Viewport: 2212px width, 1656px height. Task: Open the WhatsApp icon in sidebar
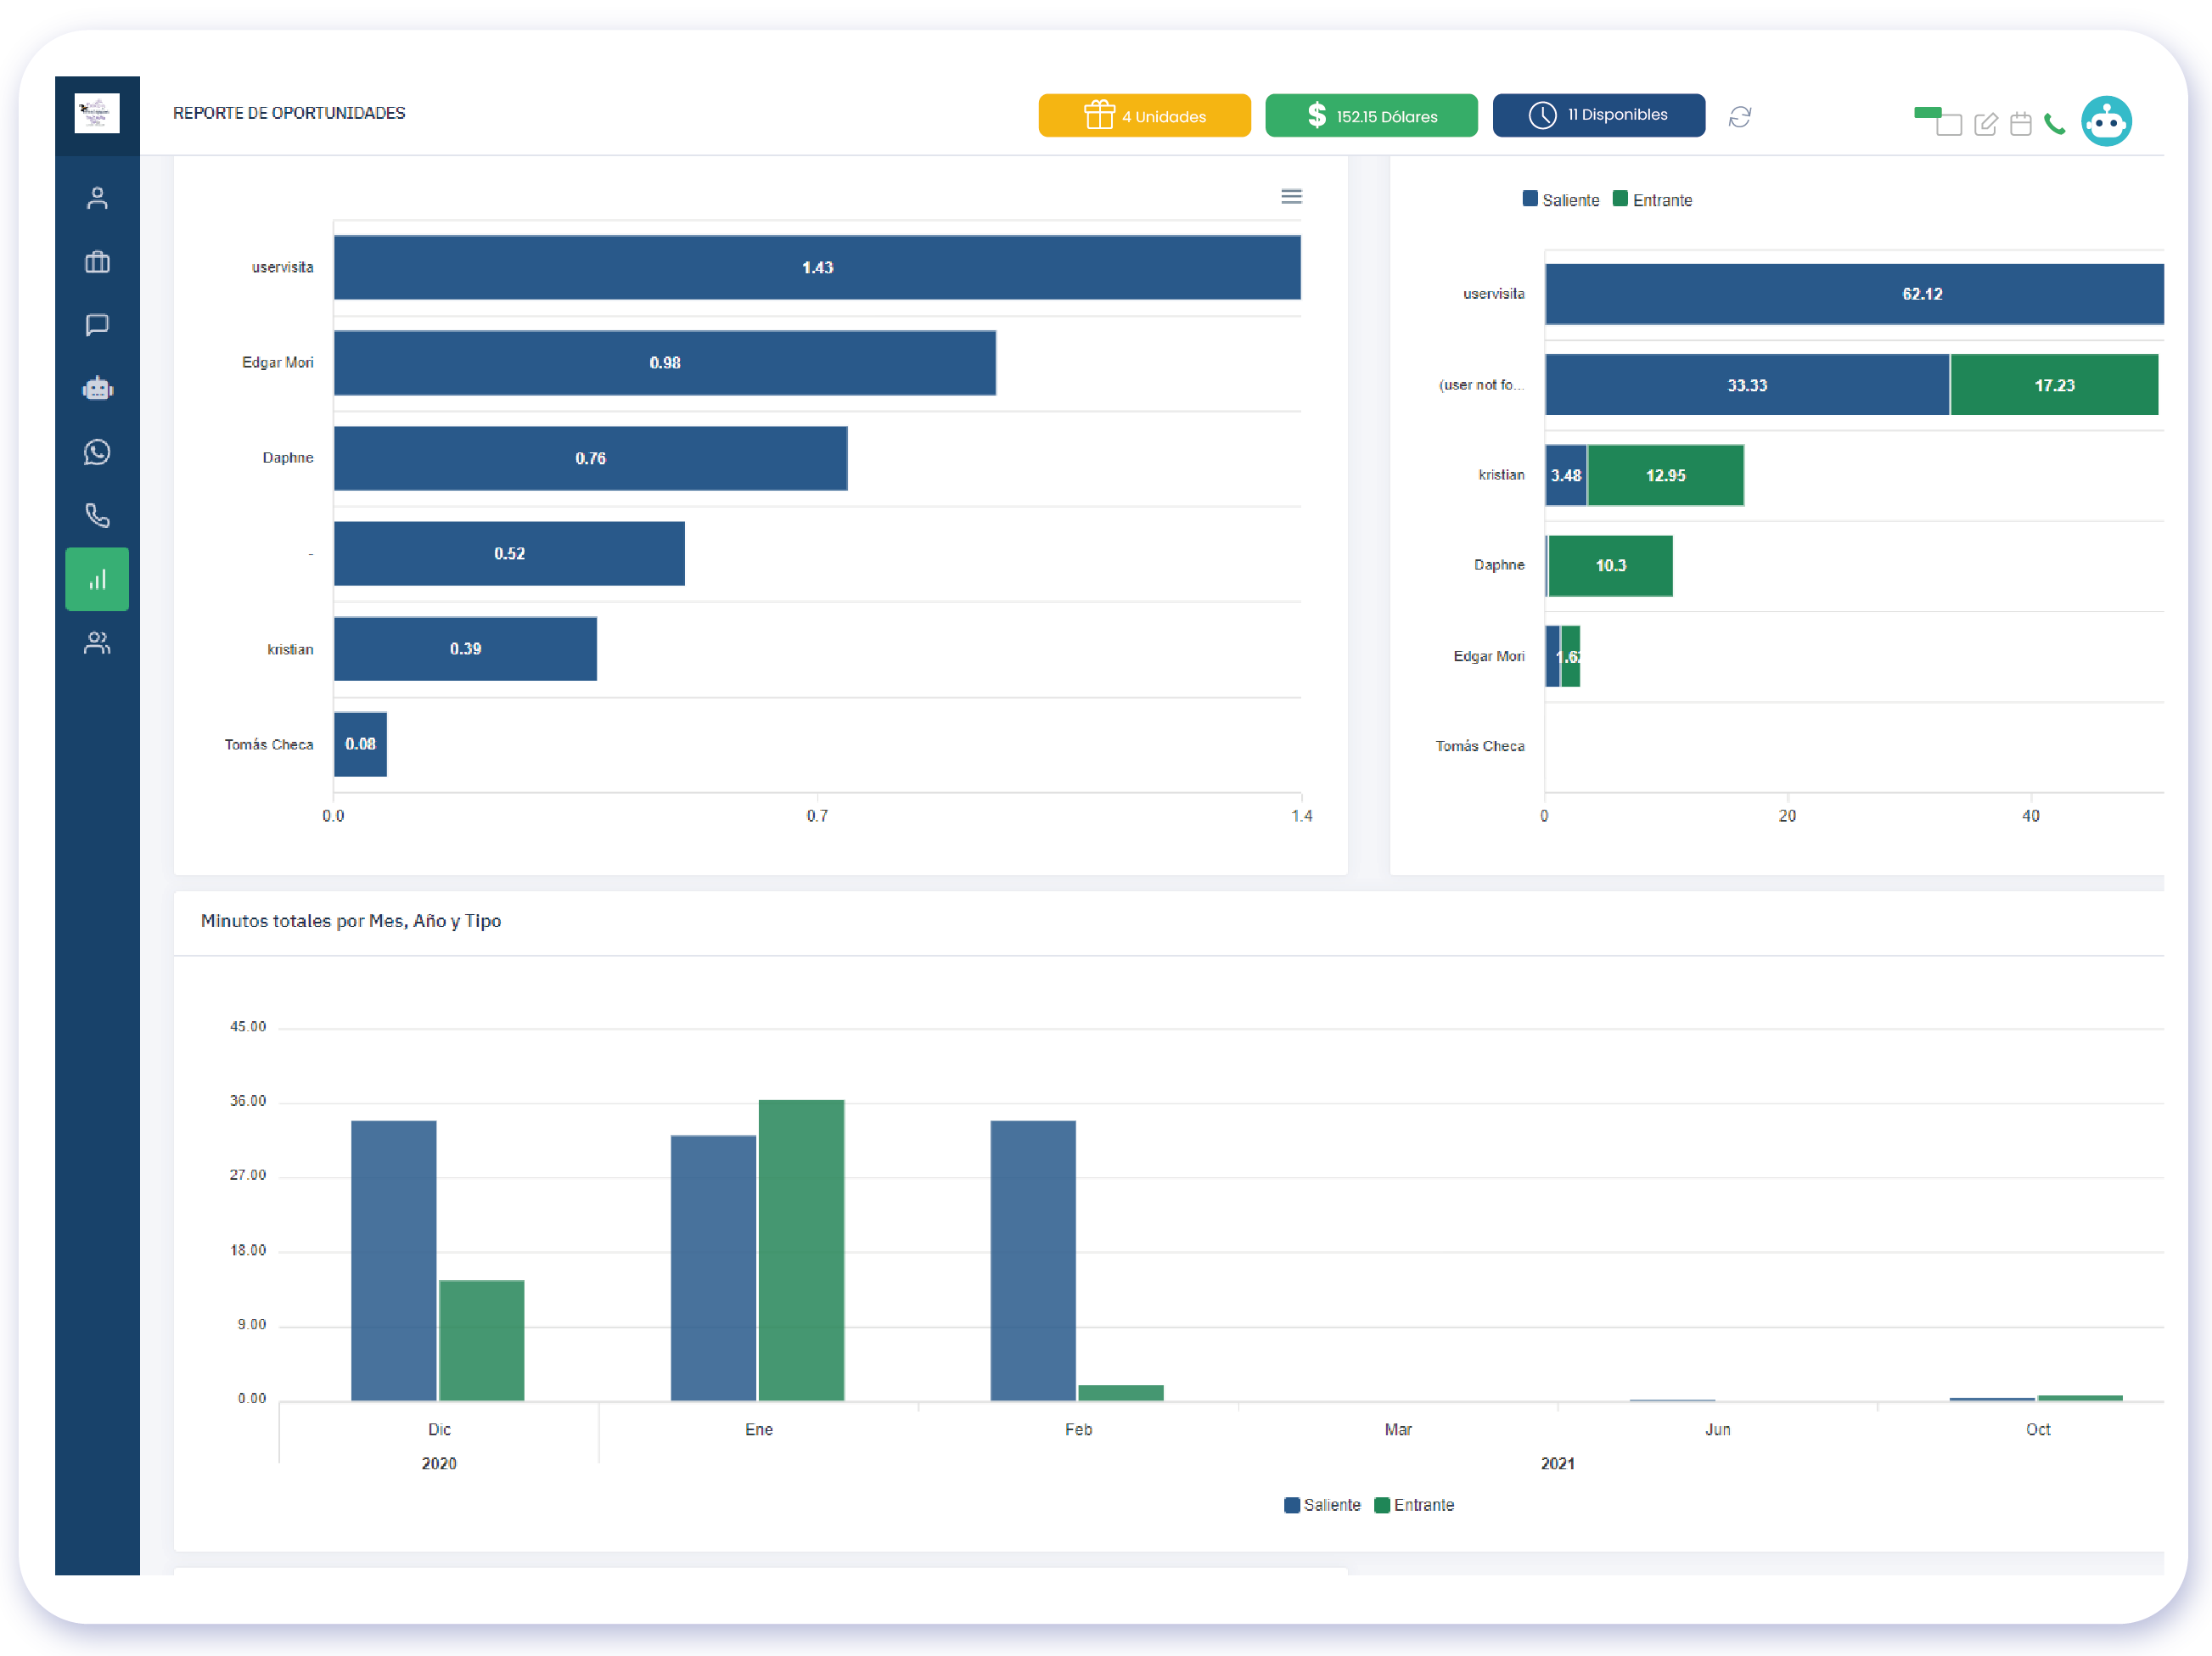tap(97, 452)
